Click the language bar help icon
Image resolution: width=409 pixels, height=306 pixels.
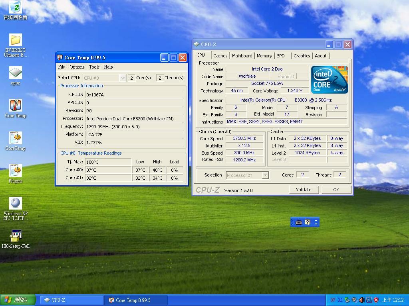click(x=308, y=222)
